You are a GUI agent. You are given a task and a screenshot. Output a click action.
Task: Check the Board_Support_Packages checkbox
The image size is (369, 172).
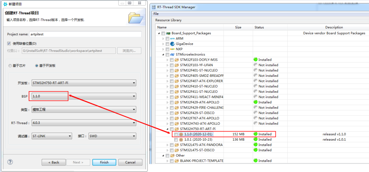click(163, 33)
